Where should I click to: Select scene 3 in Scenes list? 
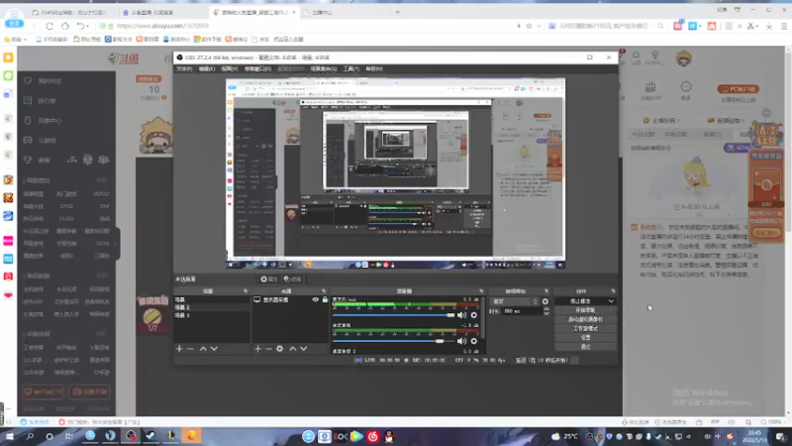pyautogui.click(x=212, y=315)
